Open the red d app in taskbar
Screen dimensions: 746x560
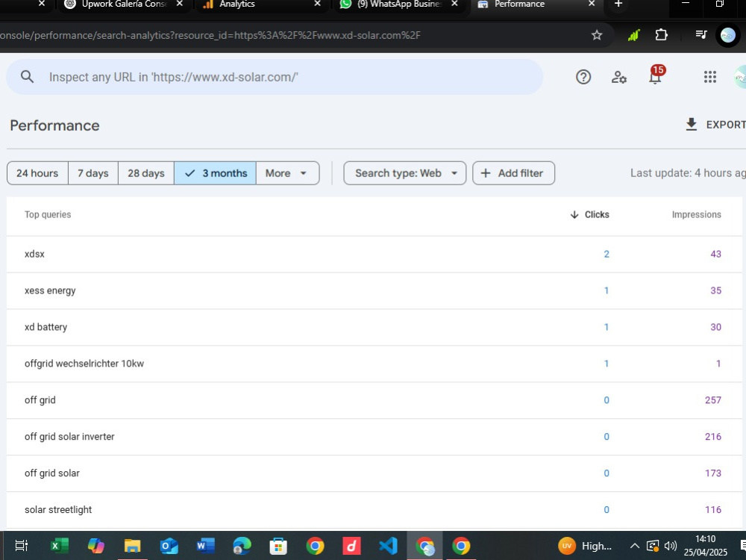(351, 545)
